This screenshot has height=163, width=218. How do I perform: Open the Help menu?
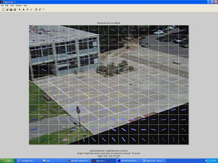(25, 5)
